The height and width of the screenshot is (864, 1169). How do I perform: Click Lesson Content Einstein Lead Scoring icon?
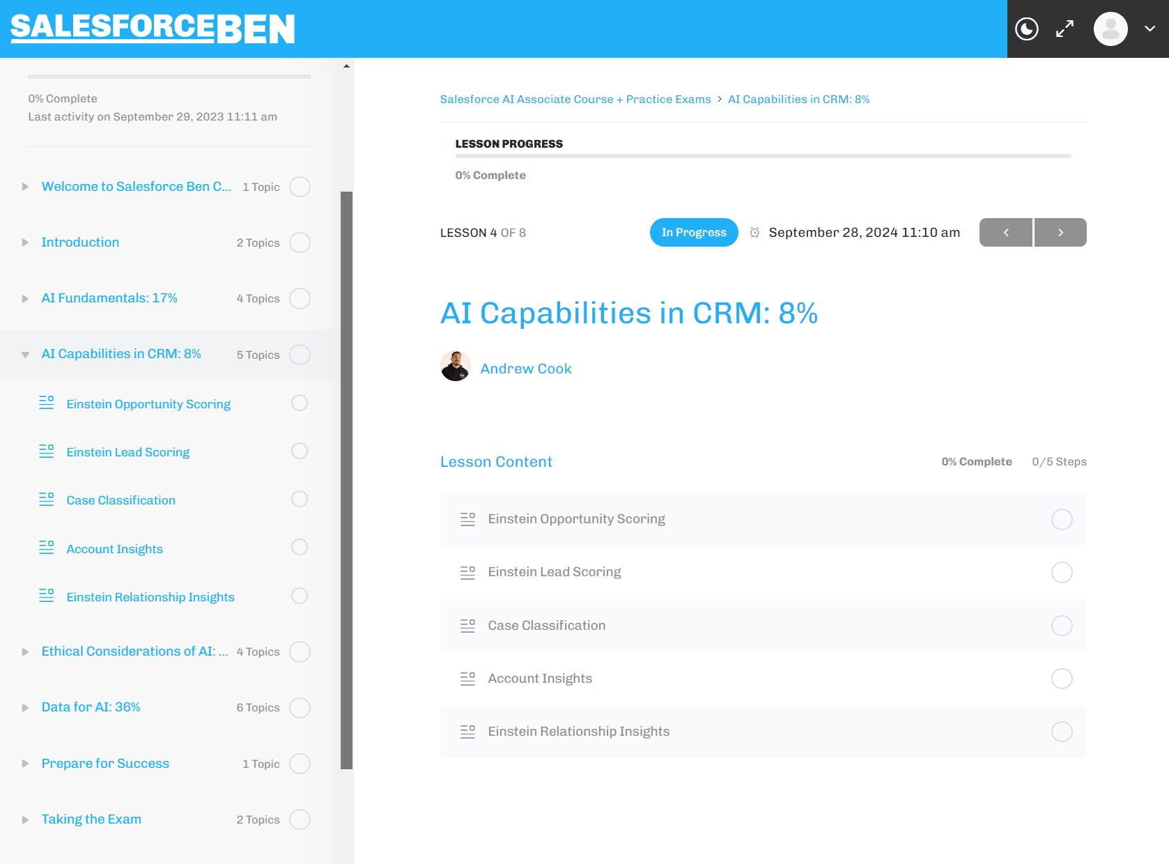pyautogui.click(x=468, y=573)
